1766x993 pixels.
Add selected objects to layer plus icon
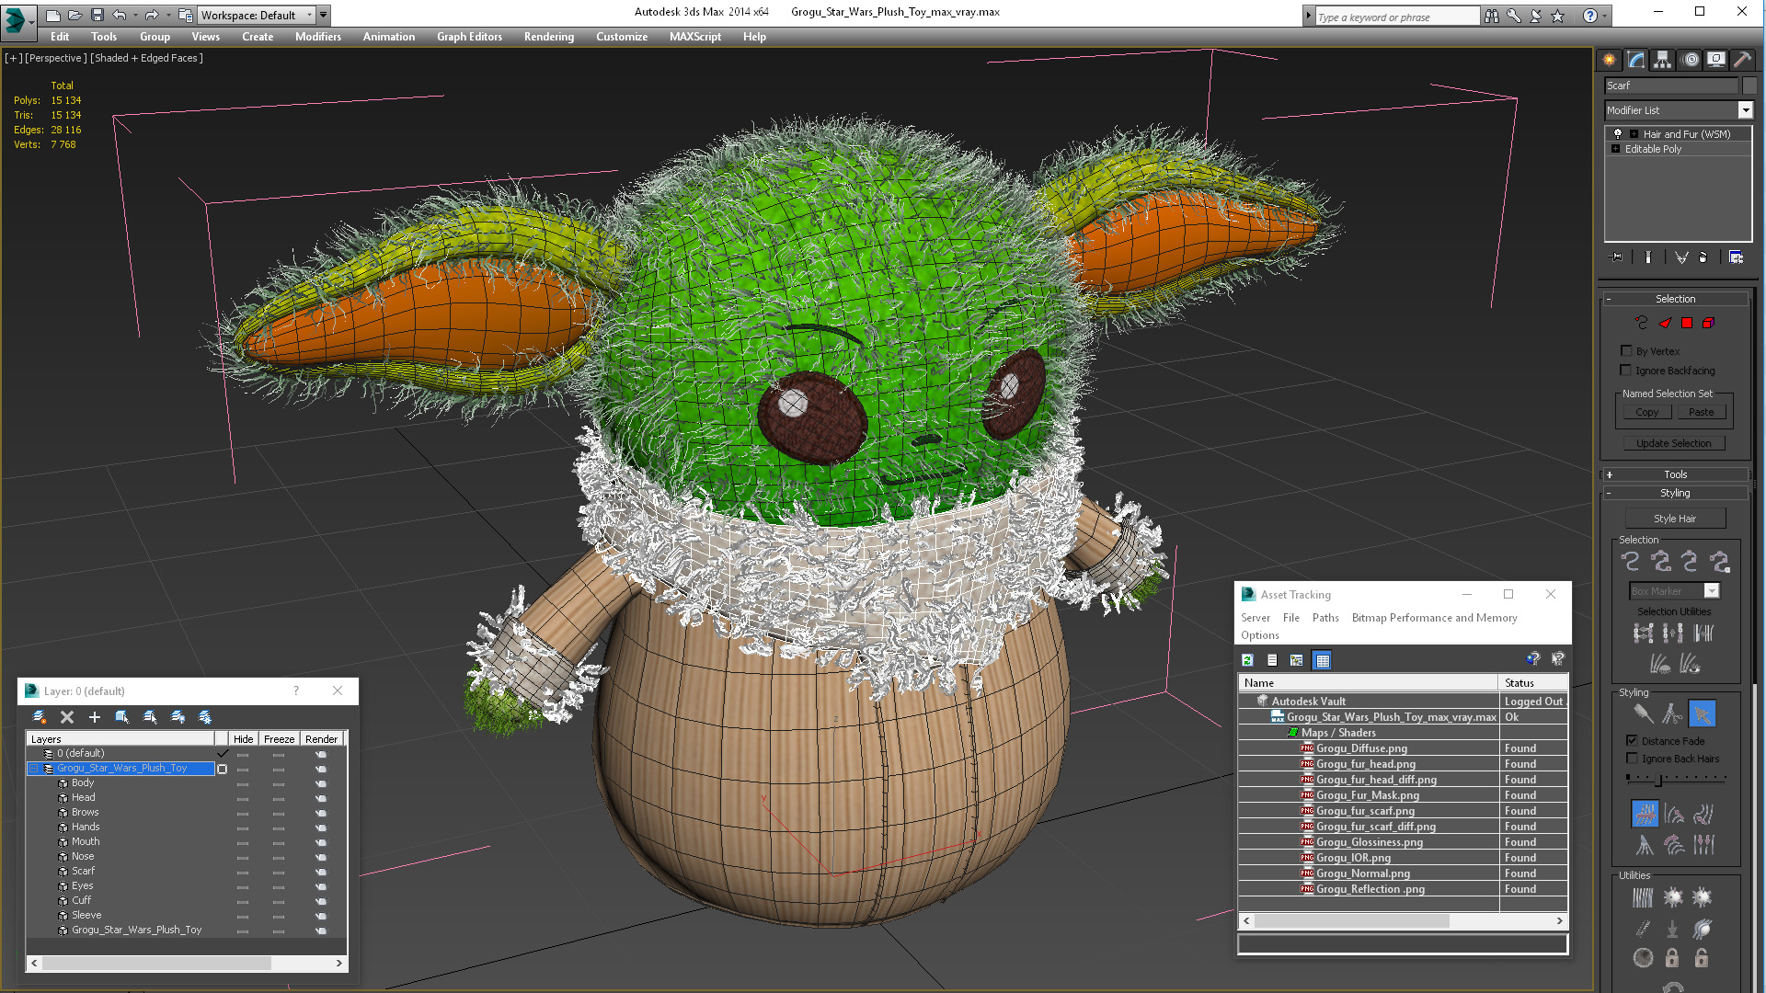[94, 717]
